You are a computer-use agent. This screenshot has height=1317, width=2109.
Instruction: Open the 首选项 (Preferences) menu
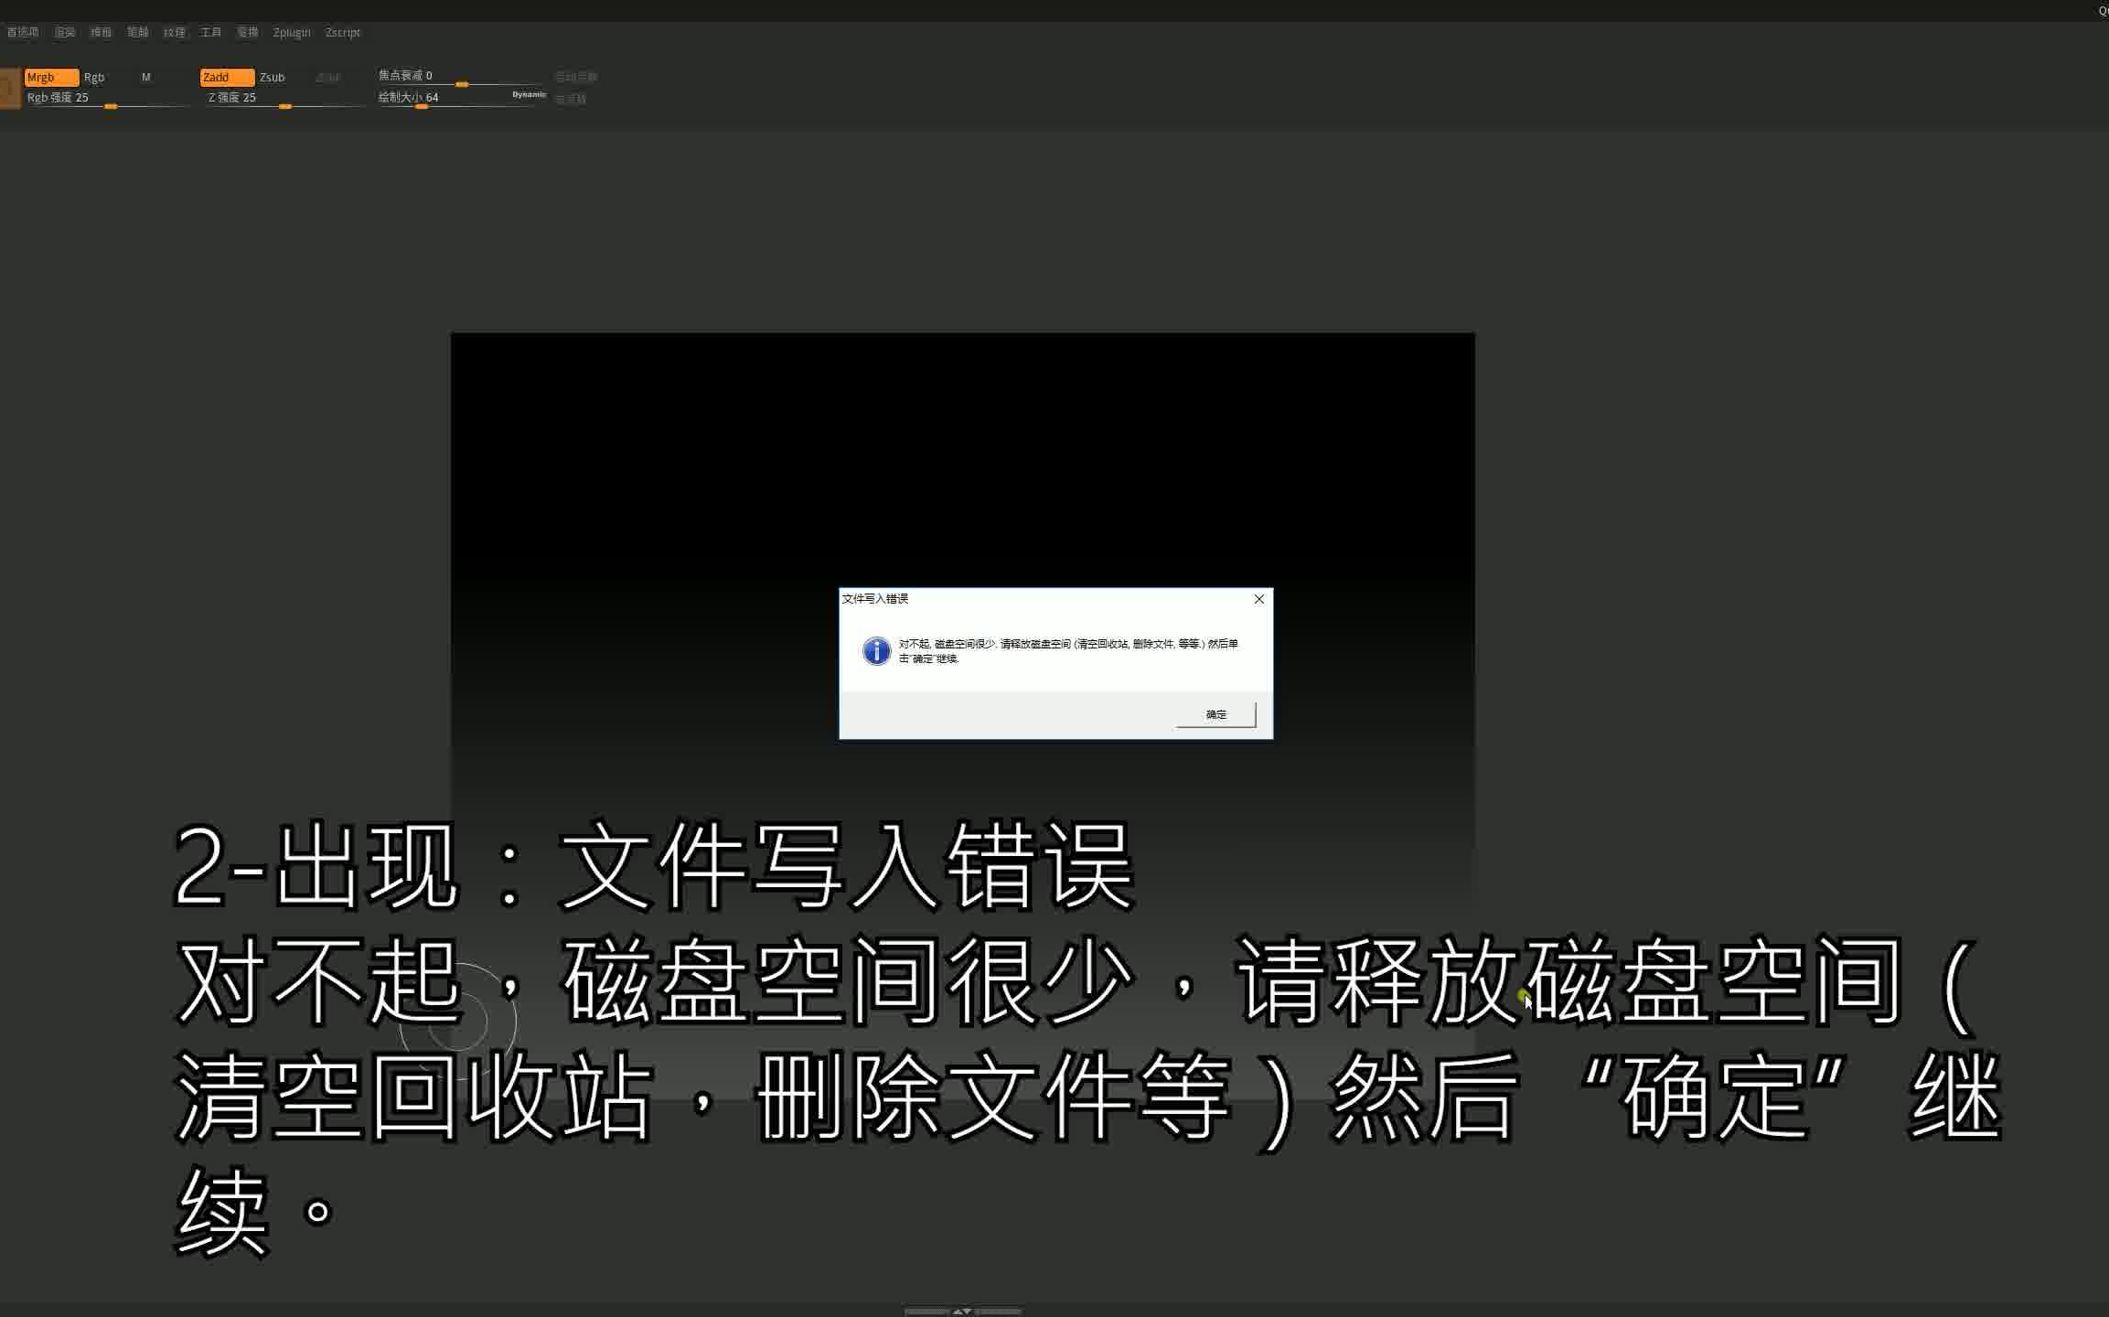pos(22,32)
